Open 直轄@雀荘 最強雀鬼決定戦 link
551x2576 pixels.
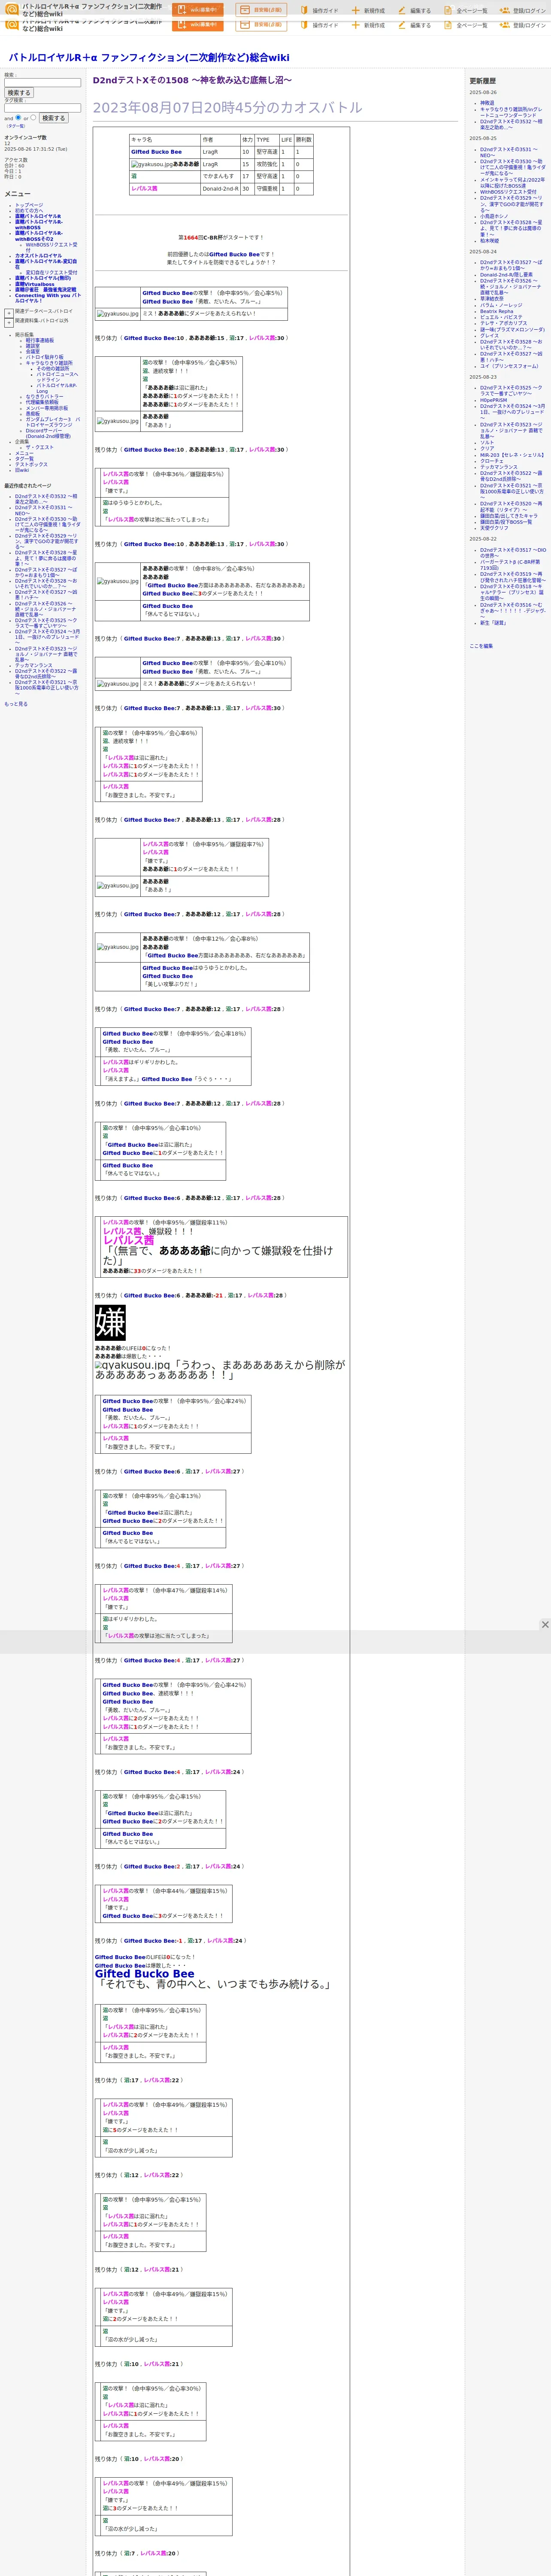click(45, 290)
